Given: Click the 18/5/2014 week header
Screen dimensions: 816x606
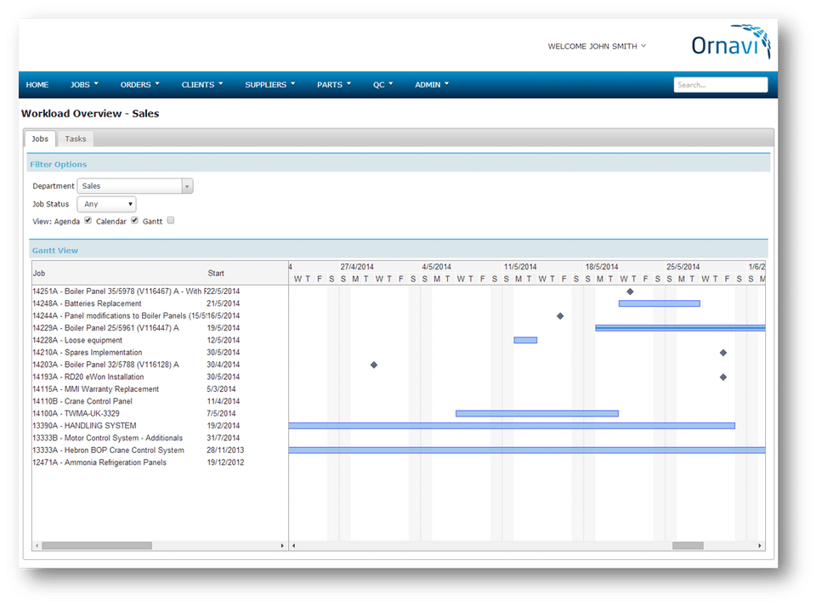Looking at the screenshot, I should 602,266.
